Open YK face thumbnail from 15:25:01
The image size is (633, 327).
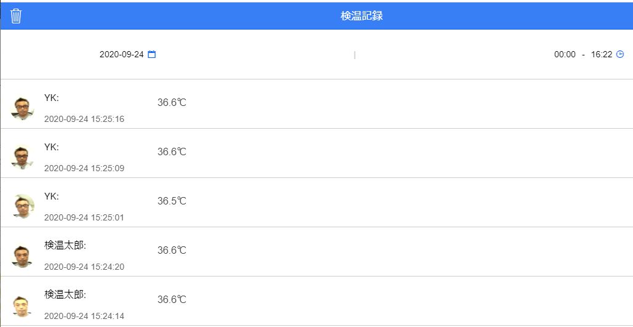coord(23,206)
